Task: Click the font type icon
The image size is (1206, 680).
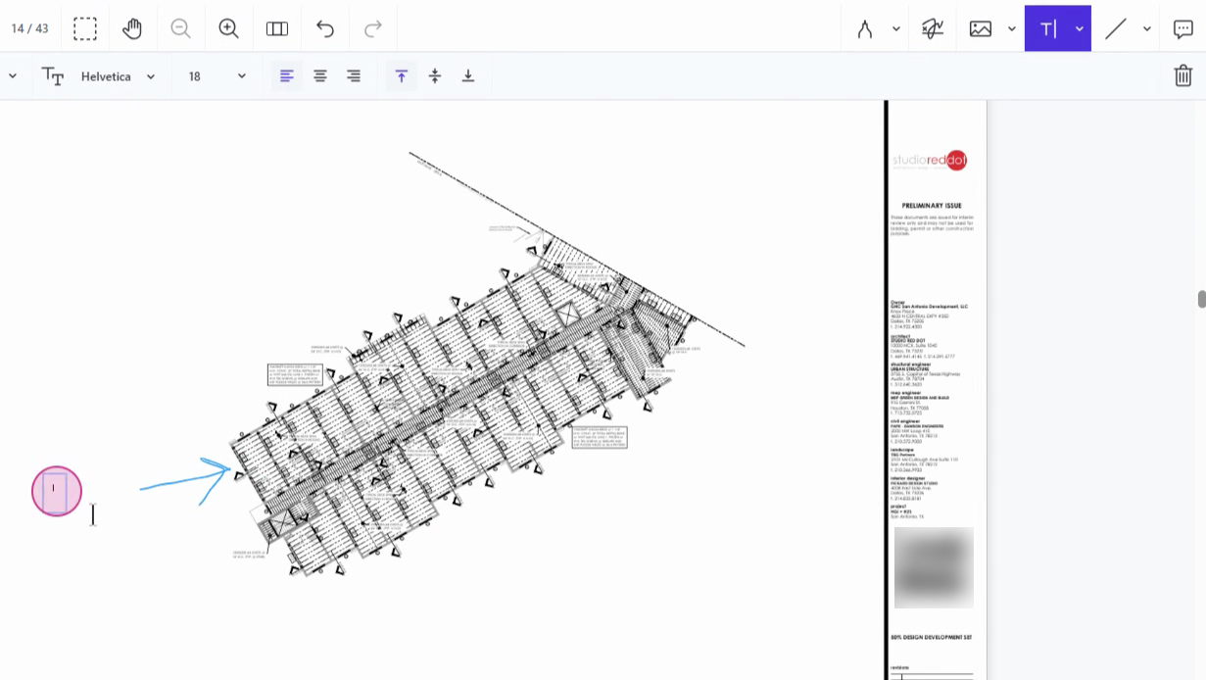Action: [x=53, y=76]
